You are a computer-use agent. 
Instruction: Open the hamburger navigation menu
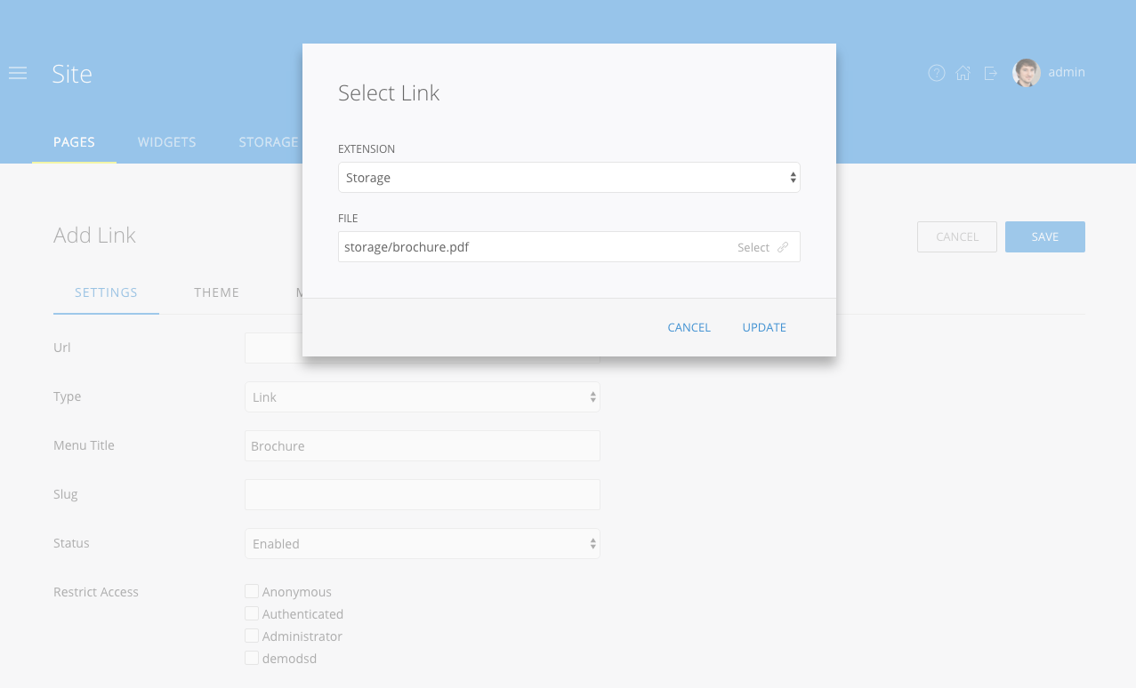[18, 73]
